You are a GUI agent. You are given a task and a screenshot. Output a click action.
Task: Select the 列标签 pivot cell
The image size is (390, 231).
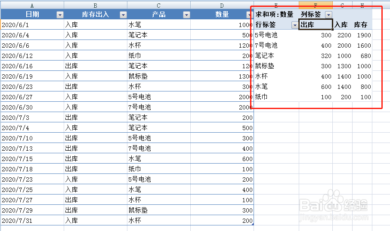316,15
